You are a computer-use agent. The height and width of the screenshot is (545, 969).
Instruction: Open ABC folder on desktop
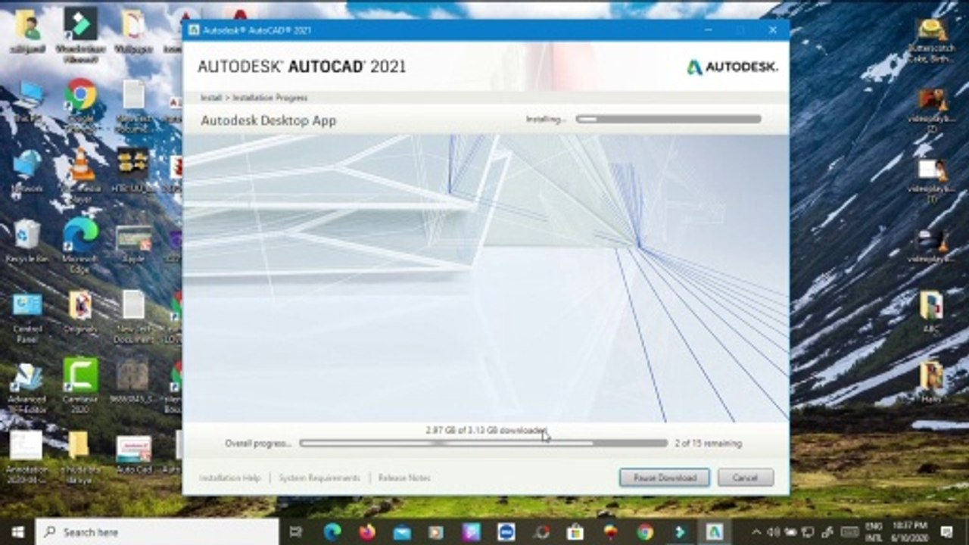931,310
